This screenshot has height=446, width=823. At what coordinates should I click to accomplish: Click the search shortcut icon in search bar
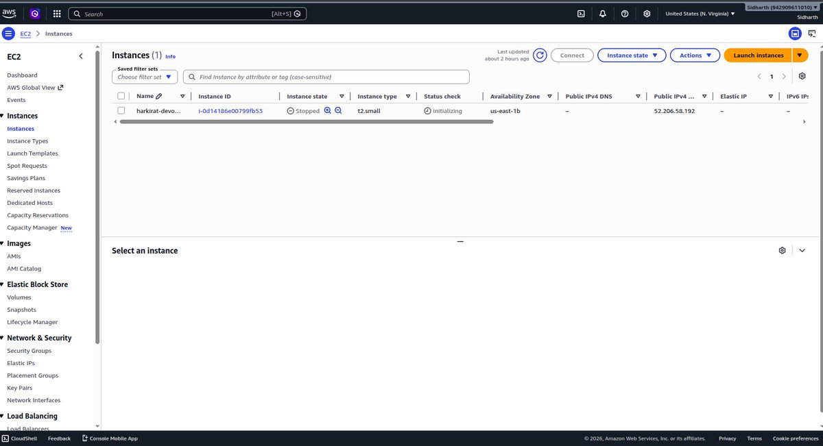[x=296, y=14]
